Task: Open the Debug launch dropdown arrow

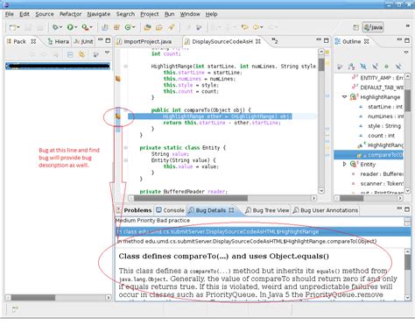Action: pyautogui.click(x=60, y=27)
